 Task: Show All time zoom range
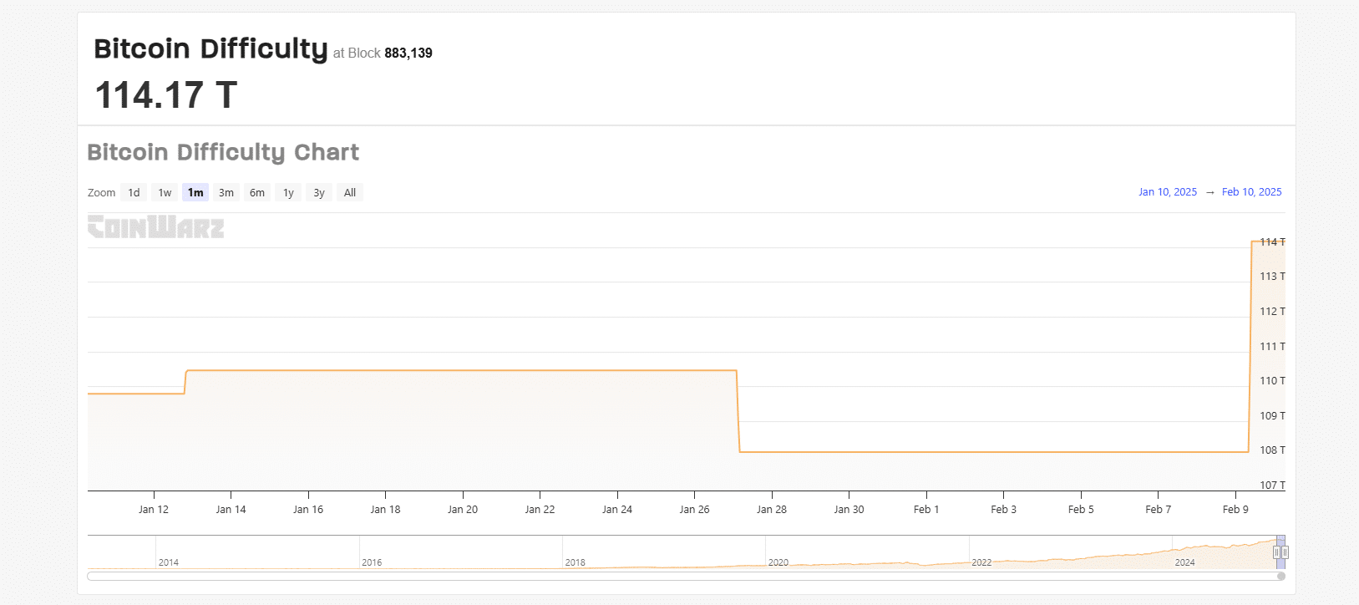click(x=350, y=192)
